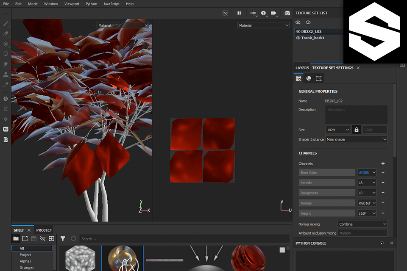Open the JavaScript menu
Viewport: 407px width, 271px height.
112,4
